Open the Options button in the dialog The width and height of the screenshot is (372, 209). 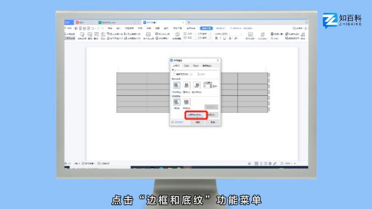coord(212,115)
